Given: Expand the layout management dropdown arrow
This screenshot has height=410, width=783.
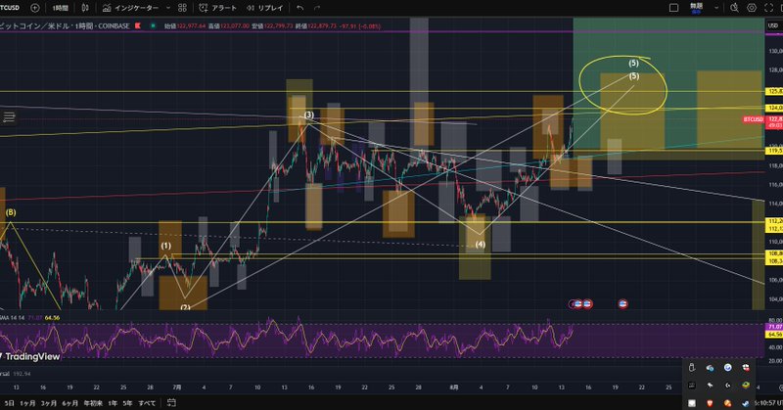Looking at the screenshot, I should [x=716, y=8].
